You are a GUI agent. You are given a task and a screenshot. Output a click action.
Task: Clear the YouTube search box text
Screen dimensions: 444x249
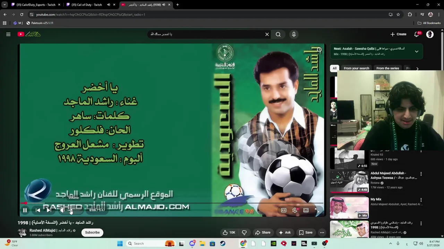(x=267, y=34)
